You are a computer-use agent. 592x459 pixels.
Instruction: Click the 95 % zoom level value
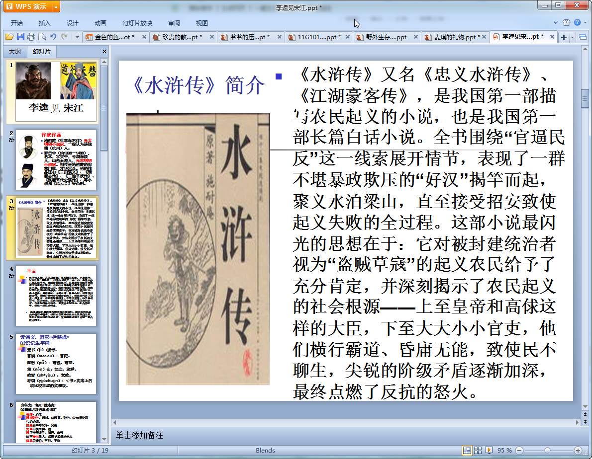point(504,451)
